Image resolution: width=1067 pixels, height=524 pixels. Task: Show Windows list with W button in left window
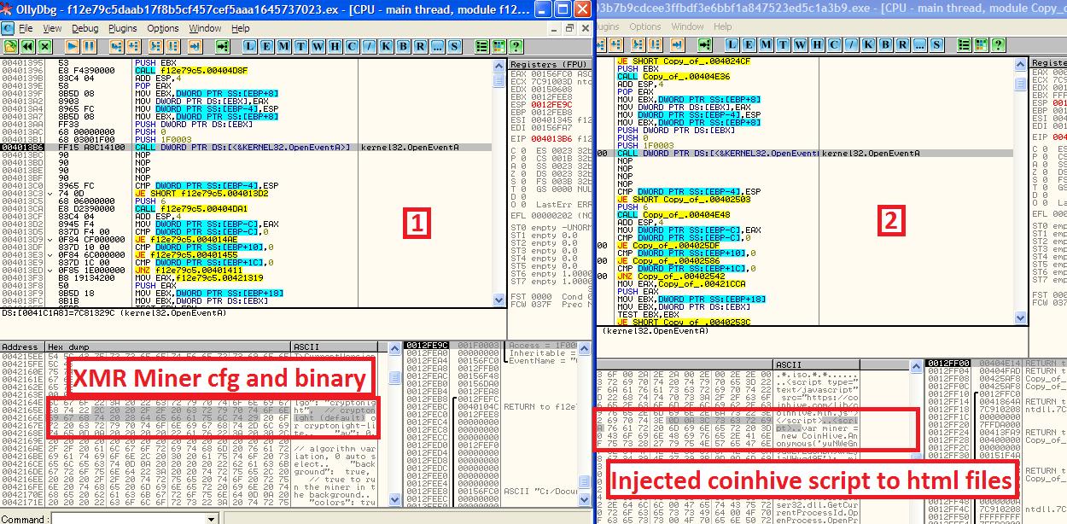317,45
